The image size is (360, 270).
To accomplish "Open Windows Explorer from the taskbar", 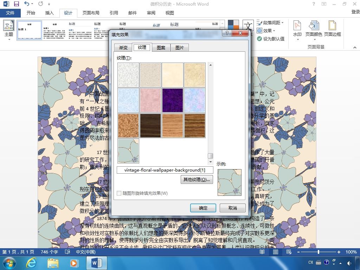I will [x=53, y=263].
